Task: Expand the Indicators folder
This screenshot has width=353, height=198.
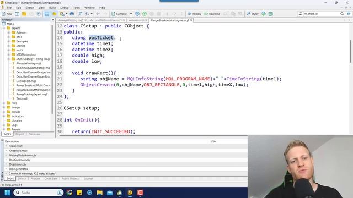Action: click(4, 116)
